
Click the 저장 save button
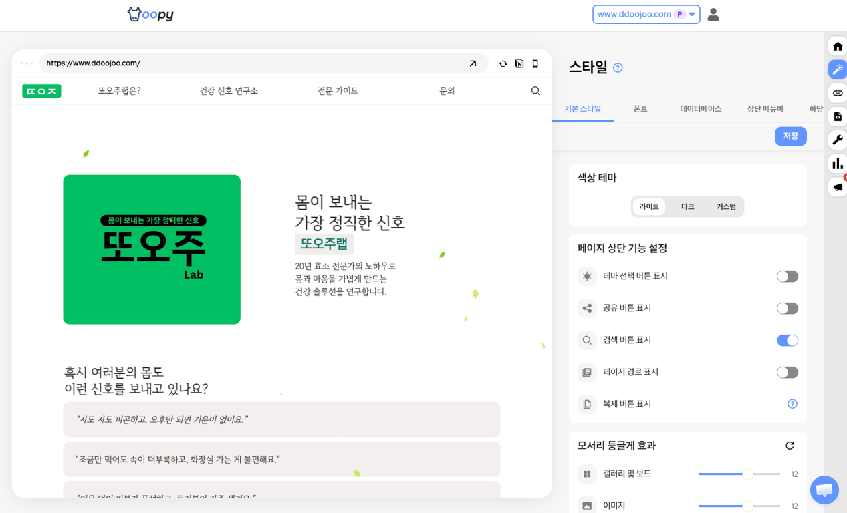coord(790,136)
